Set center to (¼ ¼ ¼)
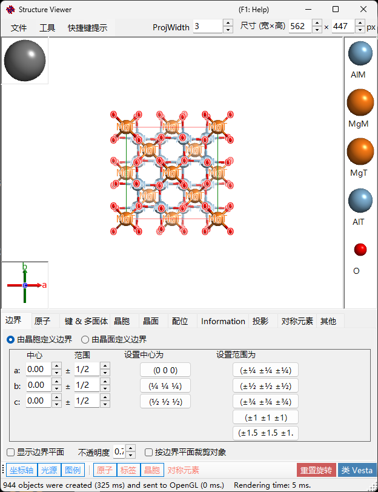Viewport: 378px width, 492px height. tap(165, 385)
